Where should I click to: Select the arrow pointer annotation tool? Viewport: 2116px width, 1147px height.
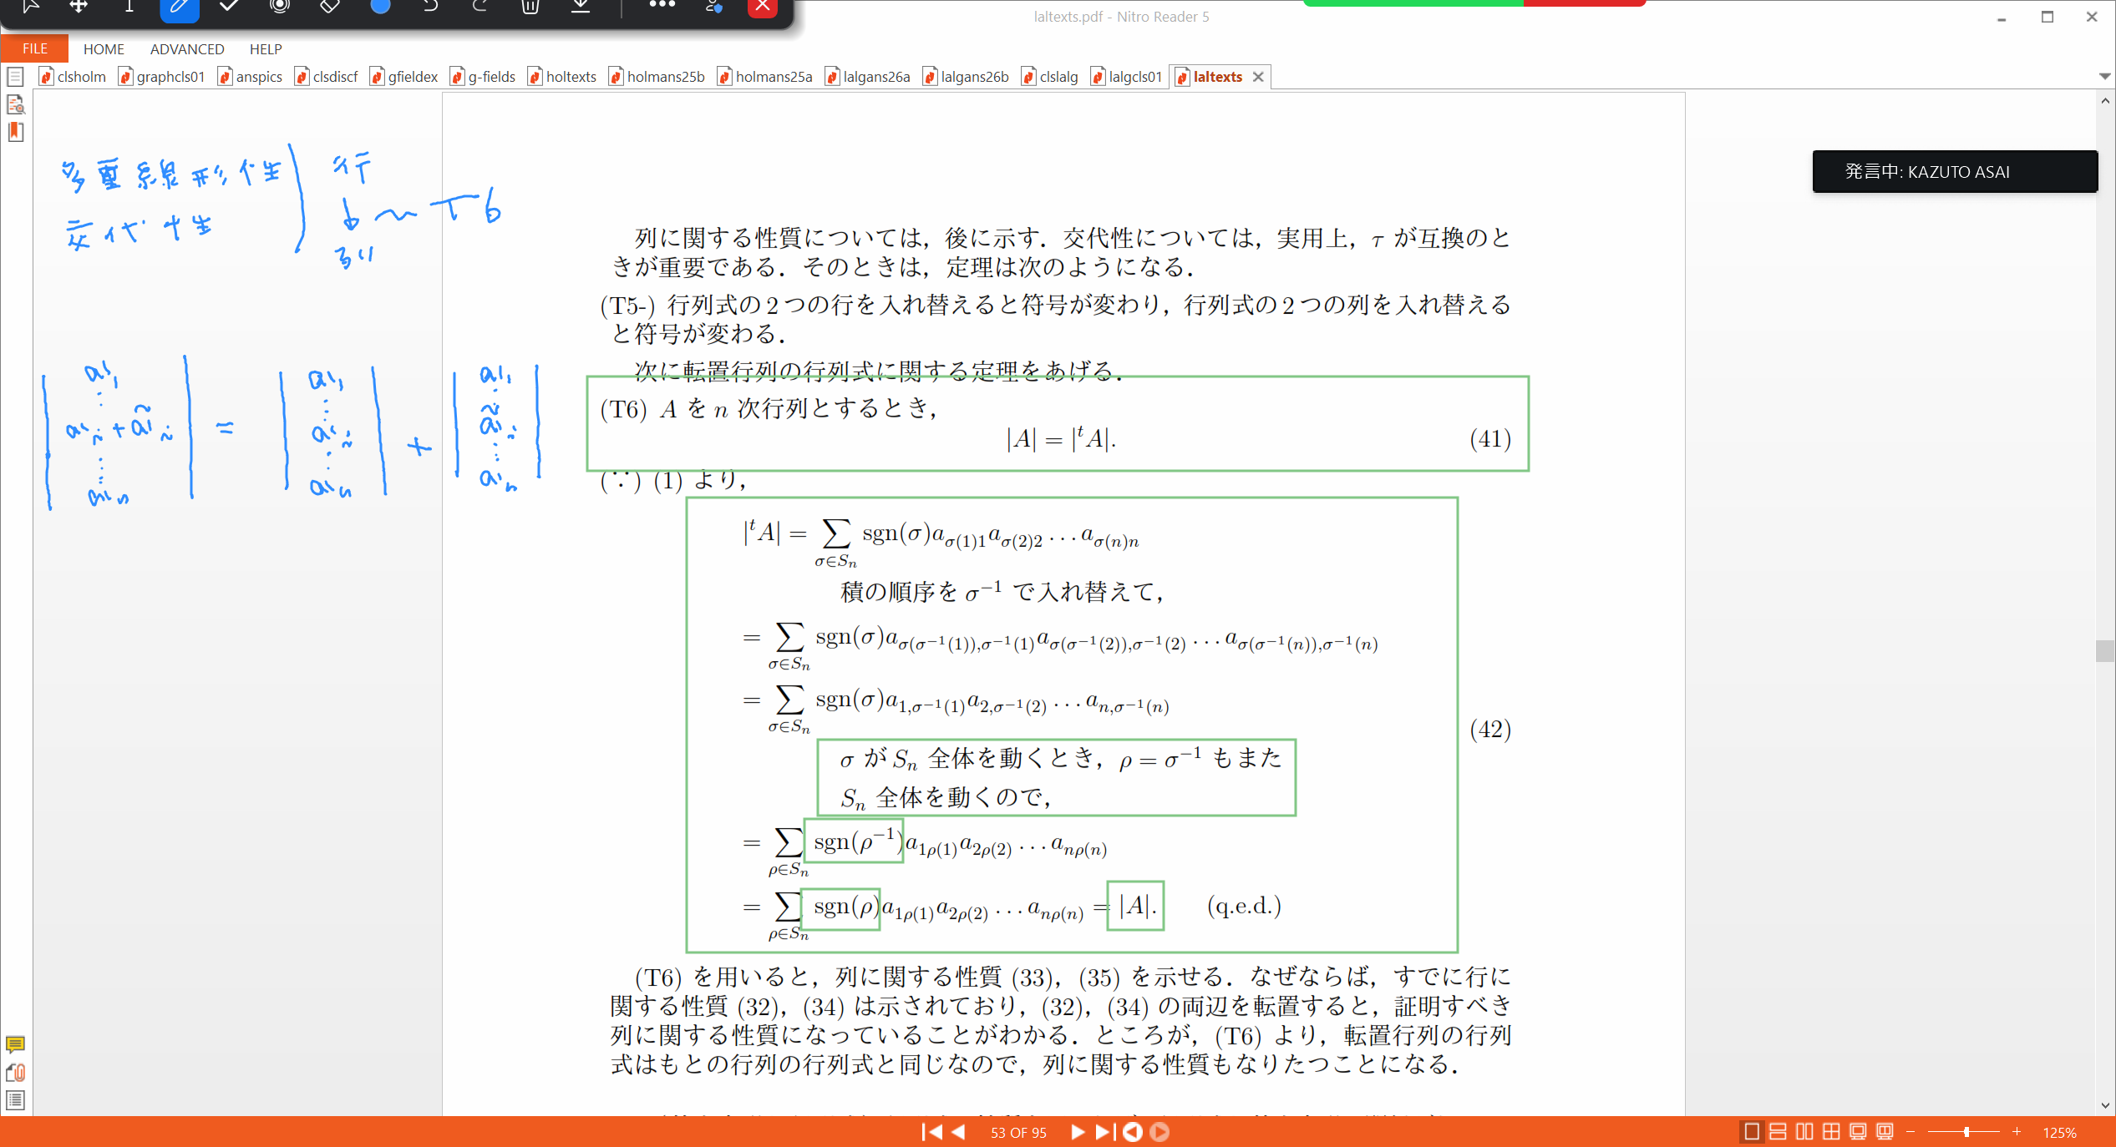click(x=30, y=7)
